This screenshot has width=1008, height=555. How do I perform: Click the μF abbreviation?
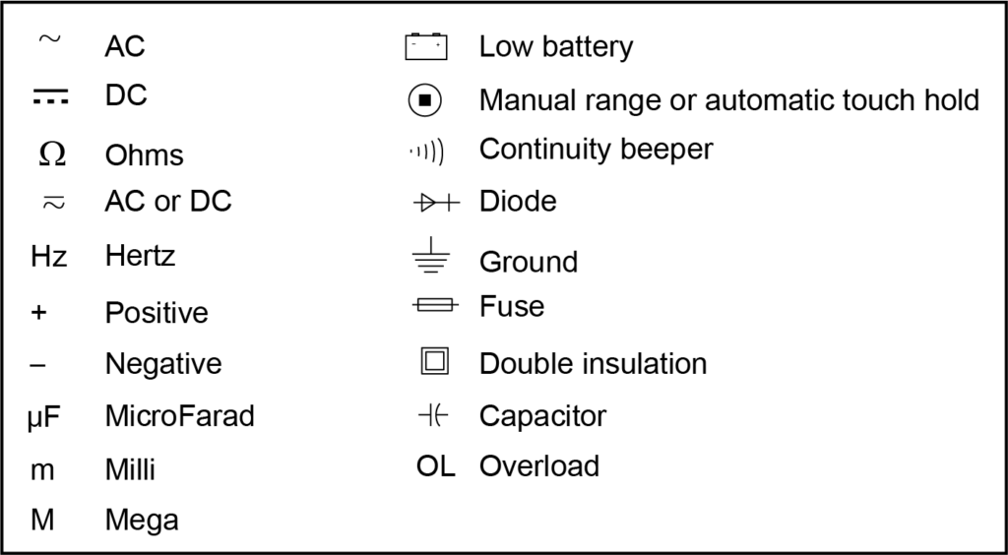[x=44, y=417]
